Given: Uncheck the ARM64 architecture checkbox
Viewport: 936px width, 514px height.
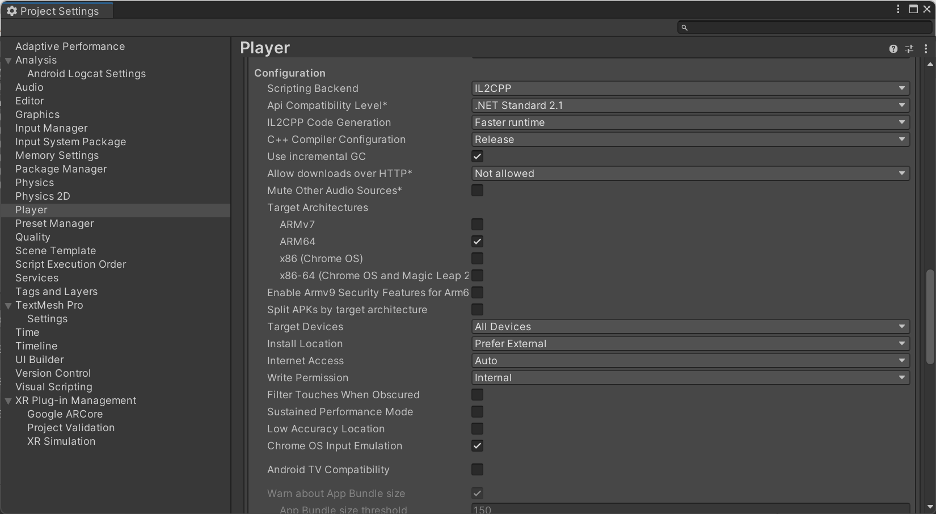Looking at the screenshot, I should click(477, 242).
